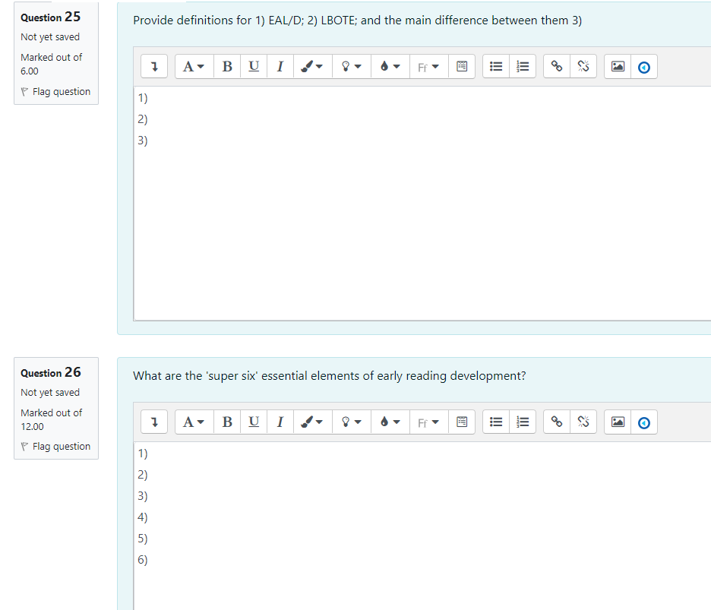Insert an unordered list in Question 26 editor

pos(496,422)
